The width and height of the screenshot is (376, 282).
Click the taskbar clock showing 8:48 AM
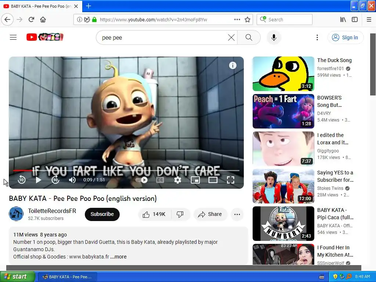[x=362, y=276]
